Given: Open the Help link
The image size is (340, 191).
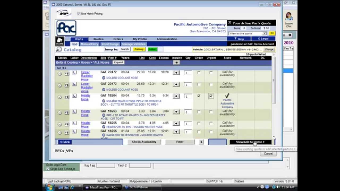Looking at the screenshot, I should pyautogui.click(x=239, y=39).
